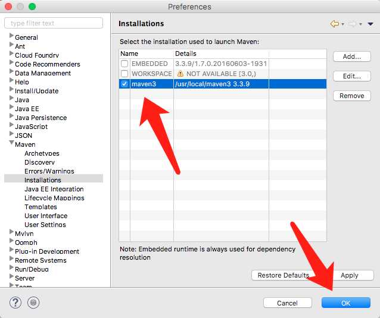Expand the Install/Update node

coord(11,89)
